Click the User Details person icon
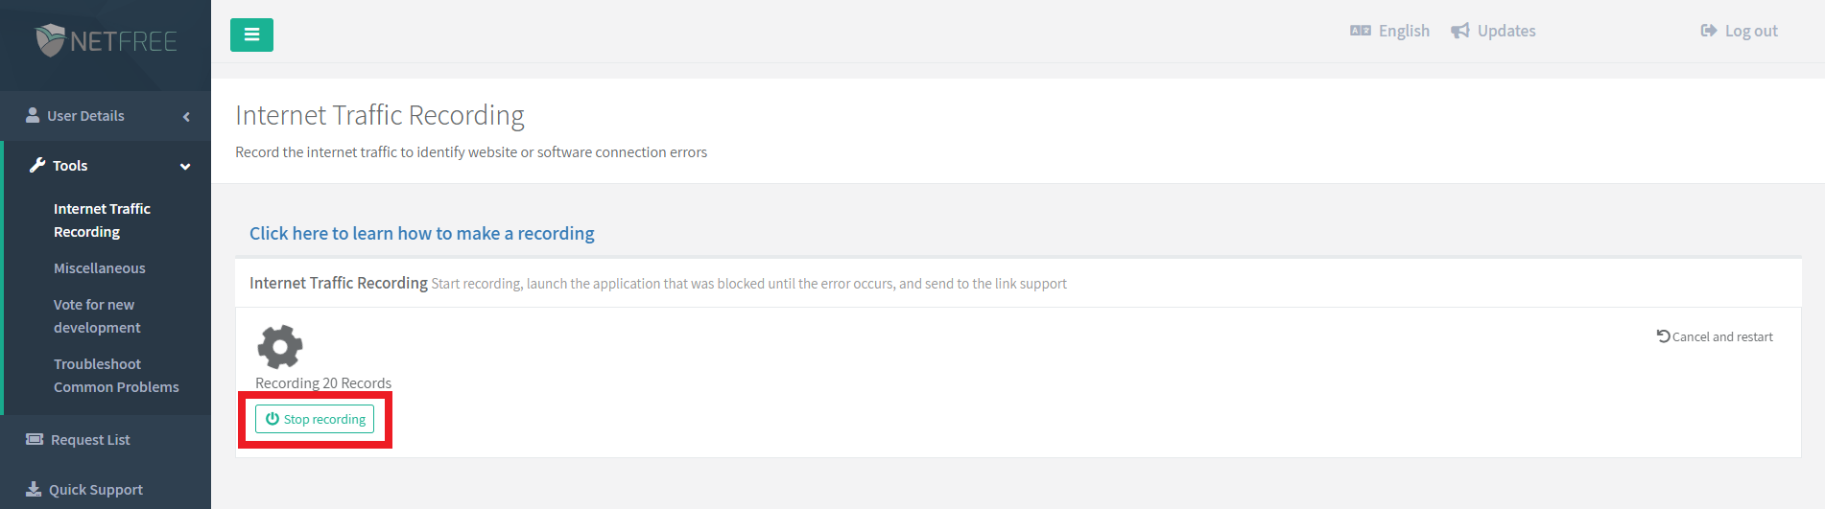The width and height of the screenshot is (1825, 509). click(33, 115)
